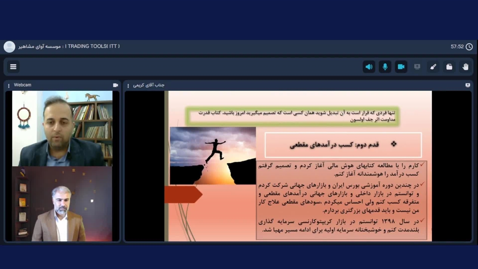
Task: Toggle the microphone on or off
Action: [385, 67]
